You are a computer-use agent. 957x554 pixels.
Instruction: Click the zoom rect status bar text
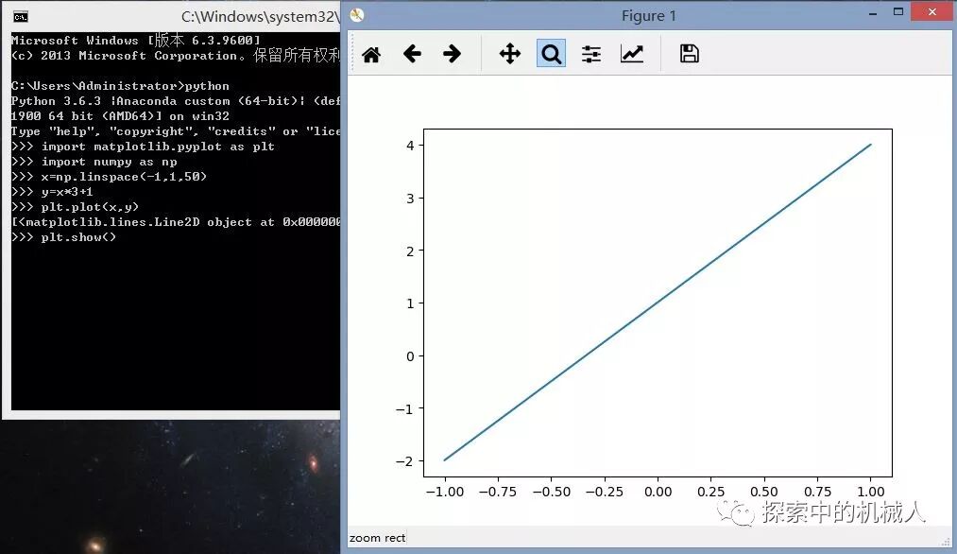377,537
